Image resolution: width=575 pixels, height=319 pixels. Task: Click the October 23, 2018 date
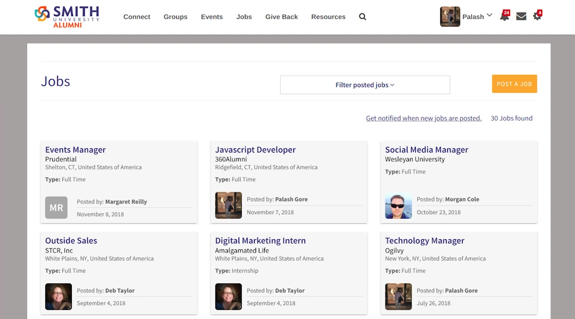[x=439, y=213]
